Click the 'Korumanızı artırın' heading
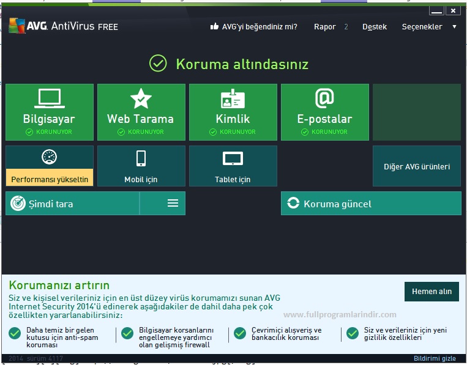The image size is (467, 365). [x=59, y=285]
